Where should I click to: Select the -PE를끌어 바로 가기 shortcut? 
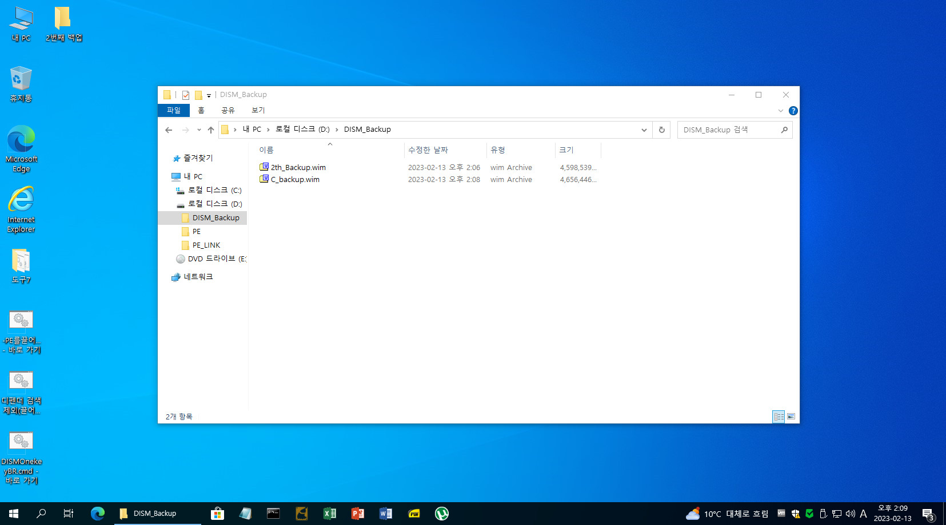(x=21, y=332)
